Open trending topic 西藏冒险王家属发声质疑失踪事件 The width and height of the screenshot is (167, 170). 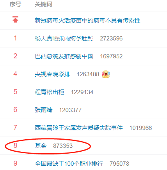click(79, 128)
